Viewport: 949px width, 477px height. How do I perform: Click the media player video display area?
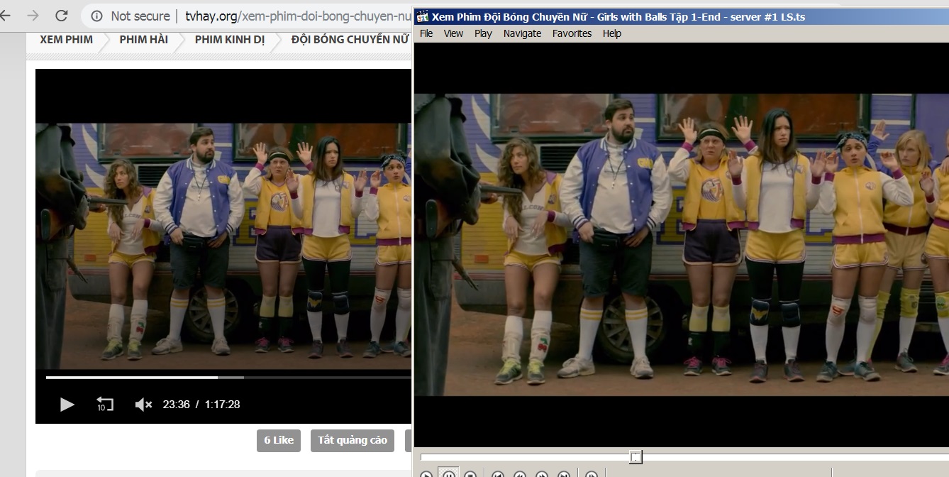682,245
